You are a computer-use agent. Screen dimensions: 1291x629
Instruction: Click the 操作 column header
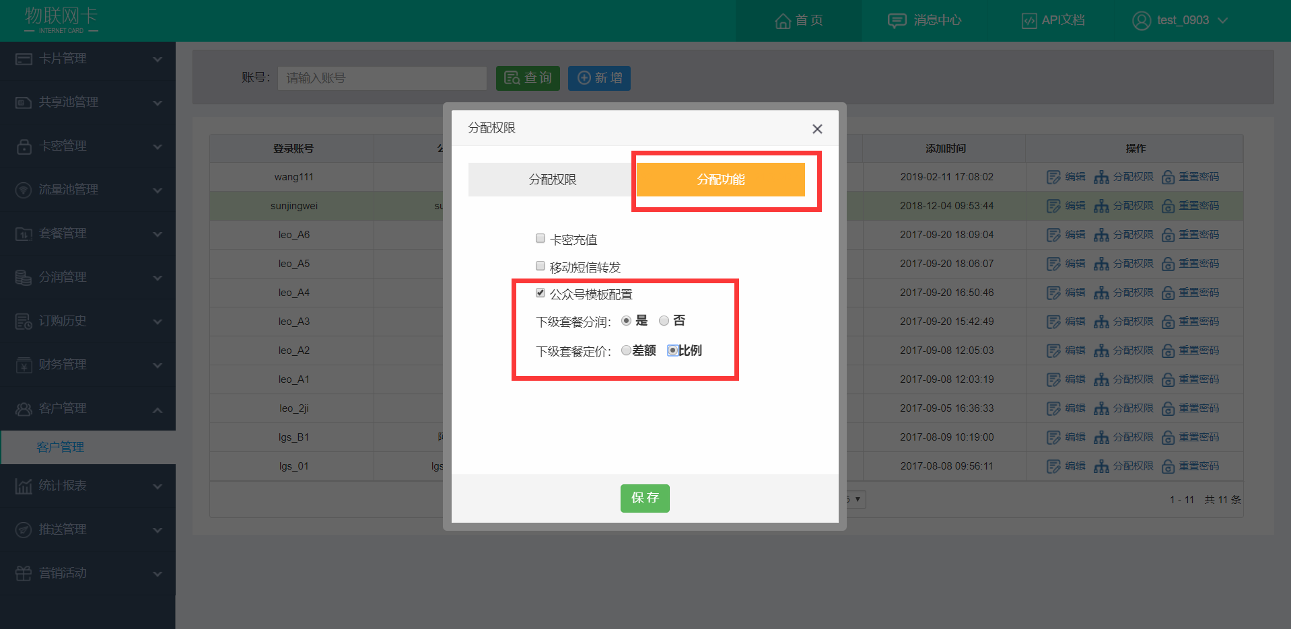click(x=1136, y=149)
